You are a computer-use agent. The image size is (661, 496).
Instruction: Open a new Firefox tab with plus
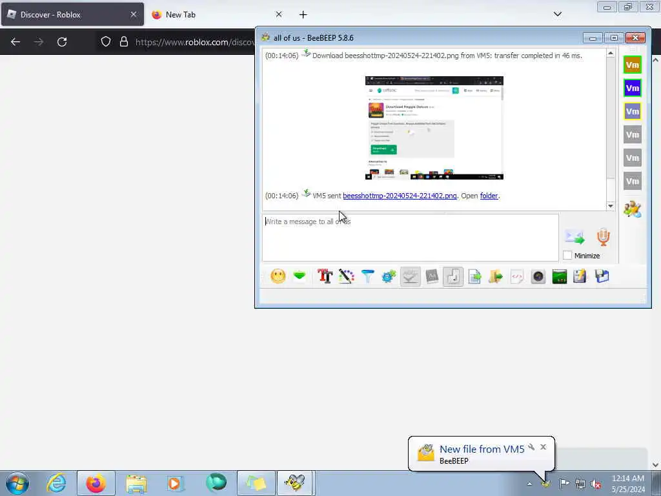[303, 15]
